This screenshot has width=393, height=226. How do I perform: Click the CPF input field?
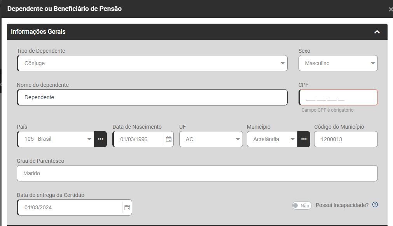338,97
